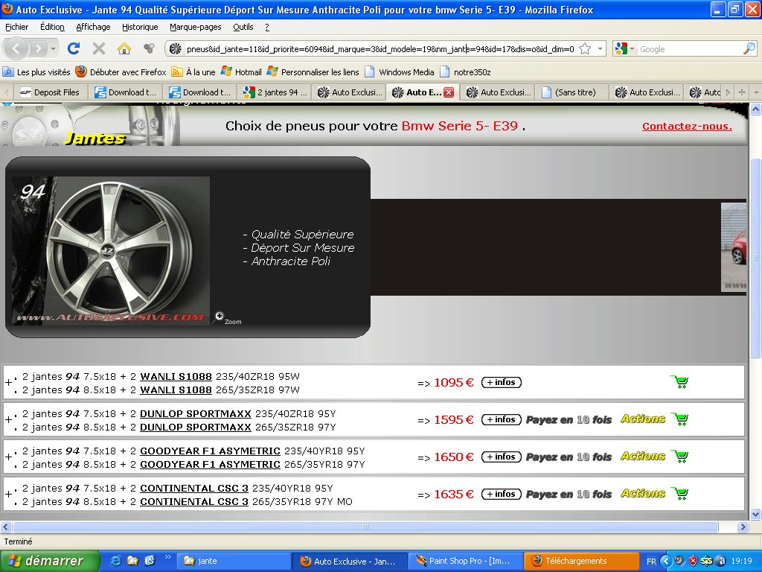Viewport: 762px width, 572px height.
Task: Go back using the back arrow button
Action: (16, 48)
